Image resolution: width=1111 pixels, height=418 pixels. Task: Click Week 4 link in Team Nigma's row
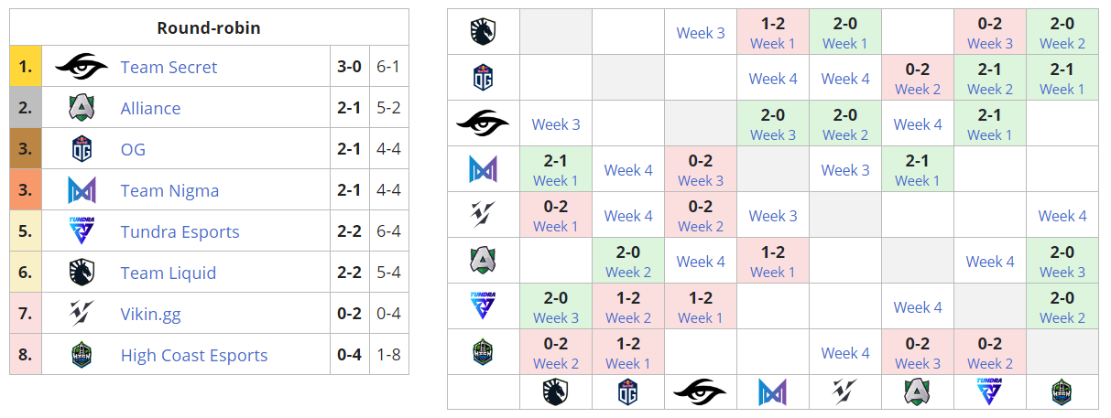click(628, 169)
